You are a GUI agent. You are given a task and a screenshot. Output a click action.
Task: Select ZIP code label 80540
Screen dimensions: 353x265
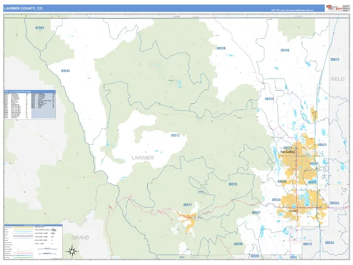click(238, 244)
